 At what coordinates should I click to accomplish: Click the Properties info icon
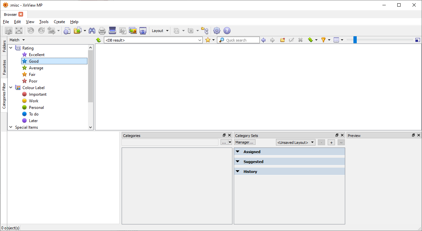coord(67,31)
